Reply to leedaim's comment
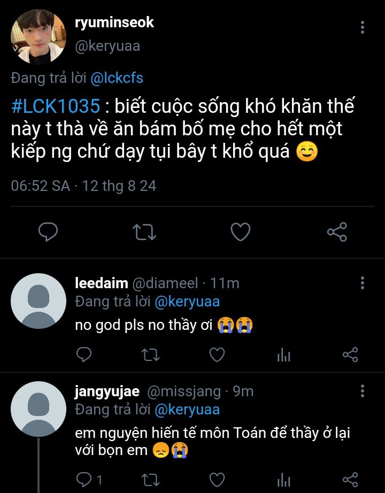The height and width of the screenshot is (493, 385). 84,354
